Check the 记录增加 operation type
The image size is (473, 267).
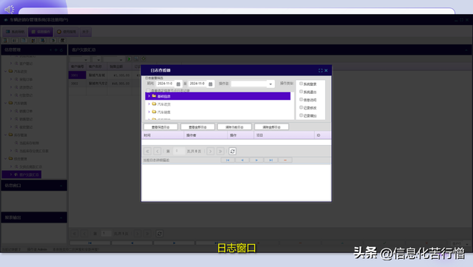tap(301, 115)
